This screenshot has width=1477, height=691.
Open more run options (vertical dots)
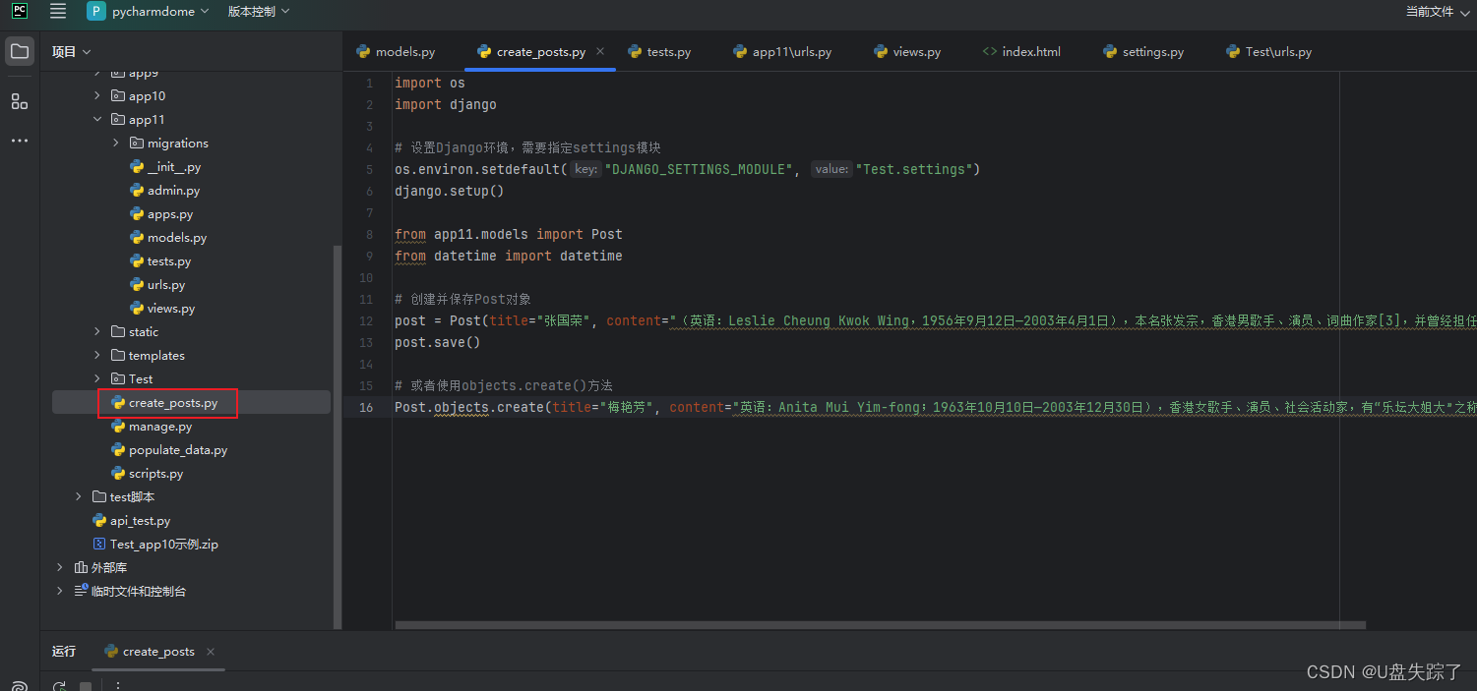pyautogui.click(x=117, y=686)
